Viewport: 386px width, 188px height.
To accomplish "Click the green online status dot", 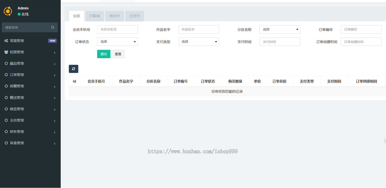I will (19, 14).
